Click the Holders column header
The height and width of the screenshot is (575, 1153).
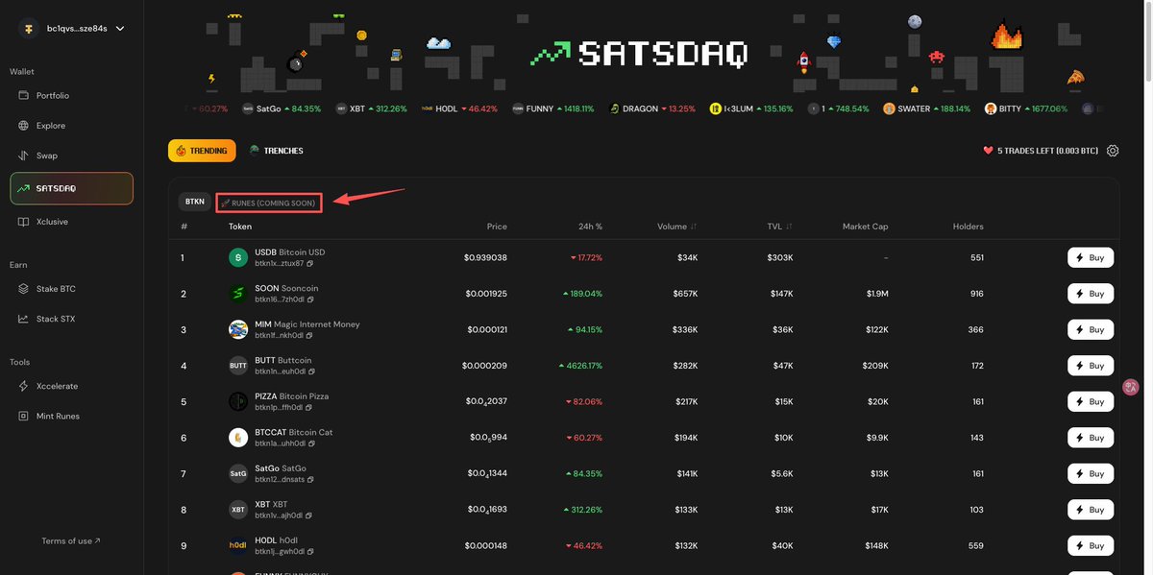(969, 227)
